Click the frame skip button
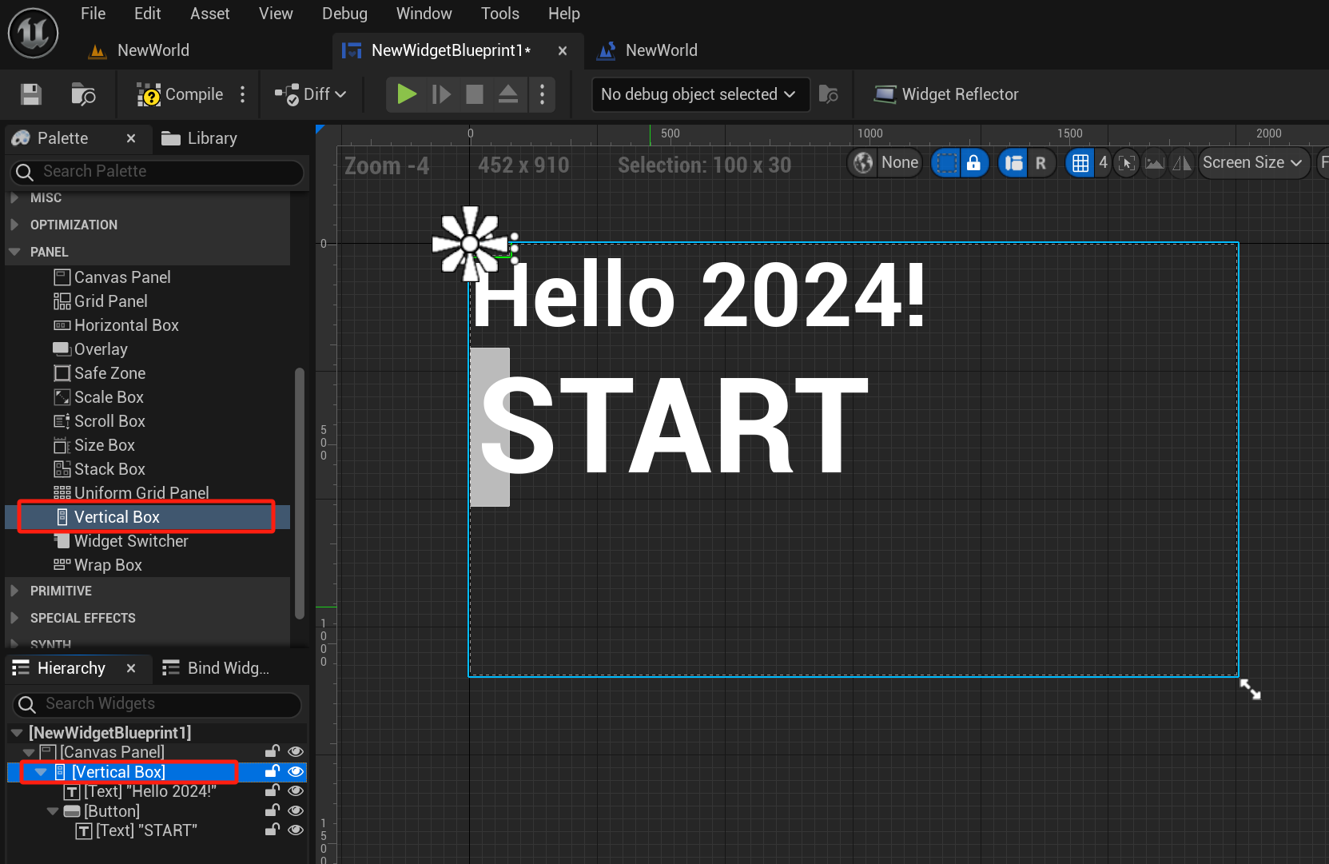 point(441,94)
